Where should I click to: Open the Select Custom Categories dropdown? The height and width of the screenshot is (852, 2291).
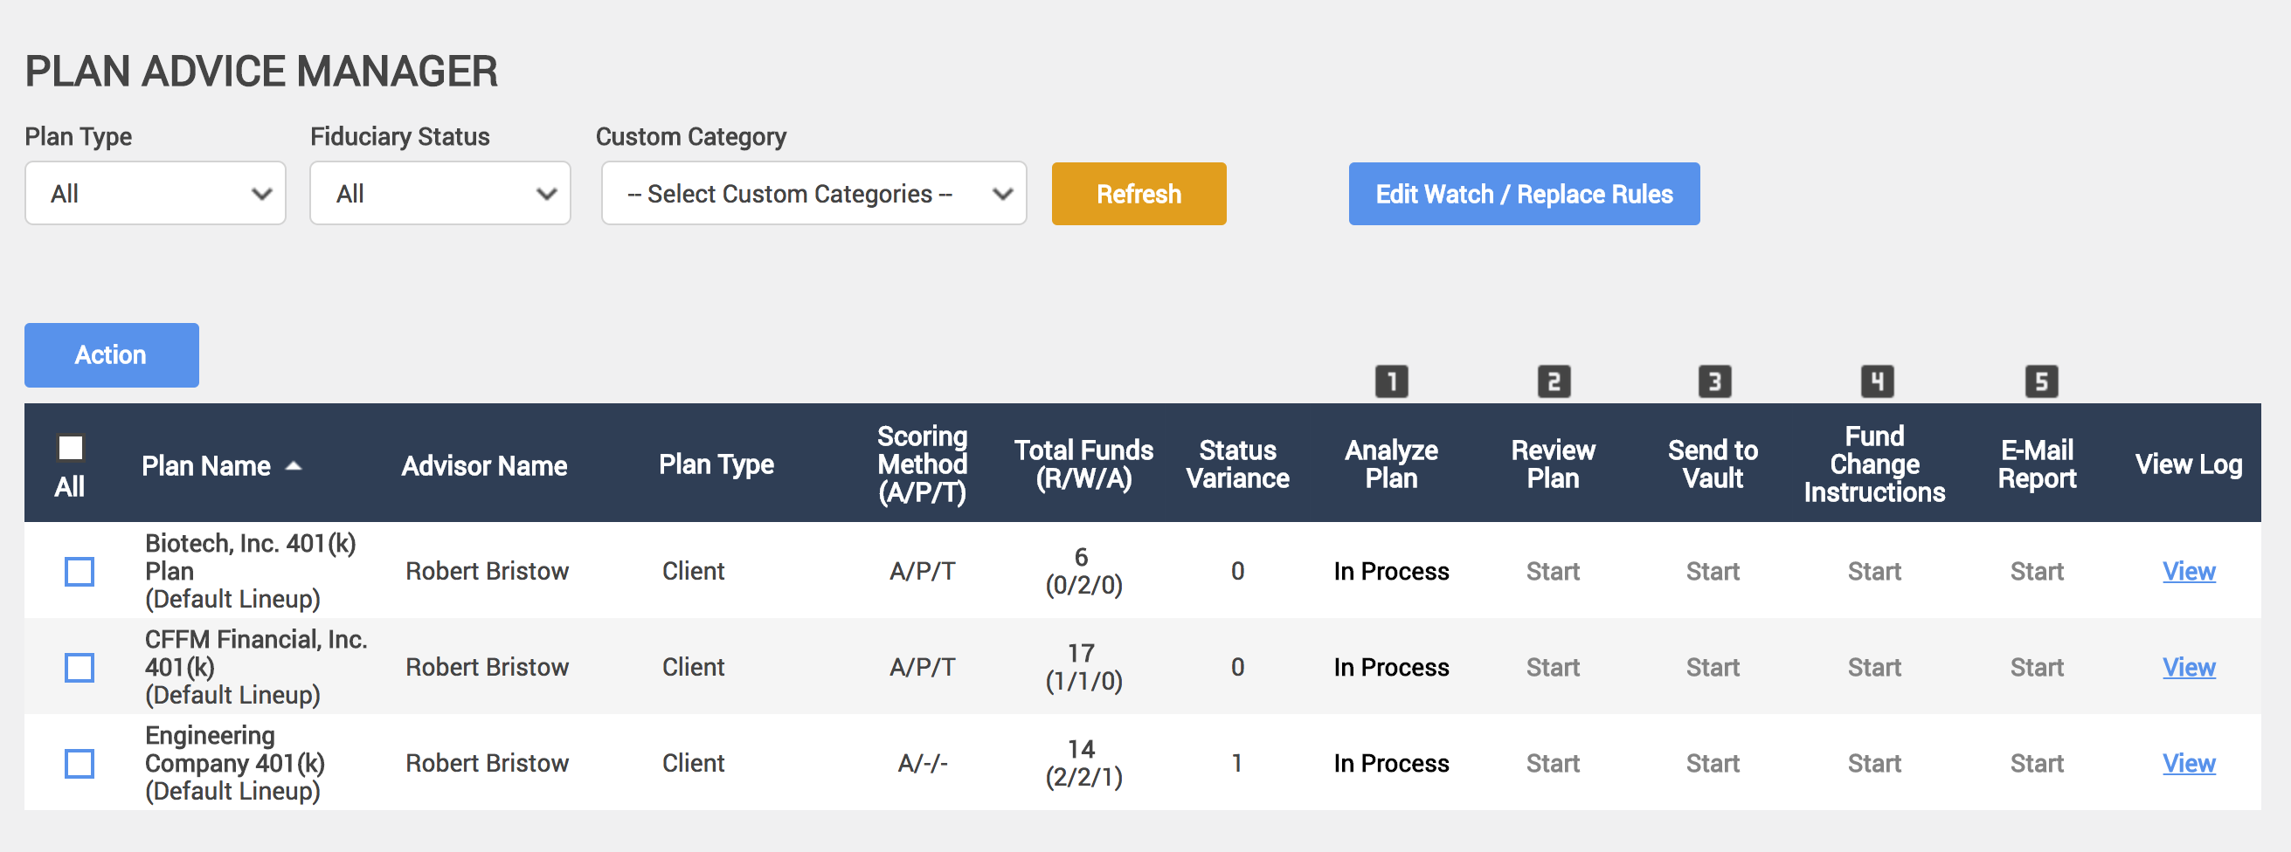(x=813, y=193)
